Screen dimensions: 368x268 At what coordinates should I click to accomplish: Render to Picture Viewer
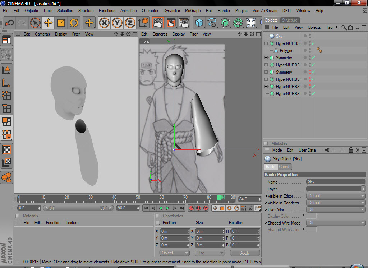171,23
